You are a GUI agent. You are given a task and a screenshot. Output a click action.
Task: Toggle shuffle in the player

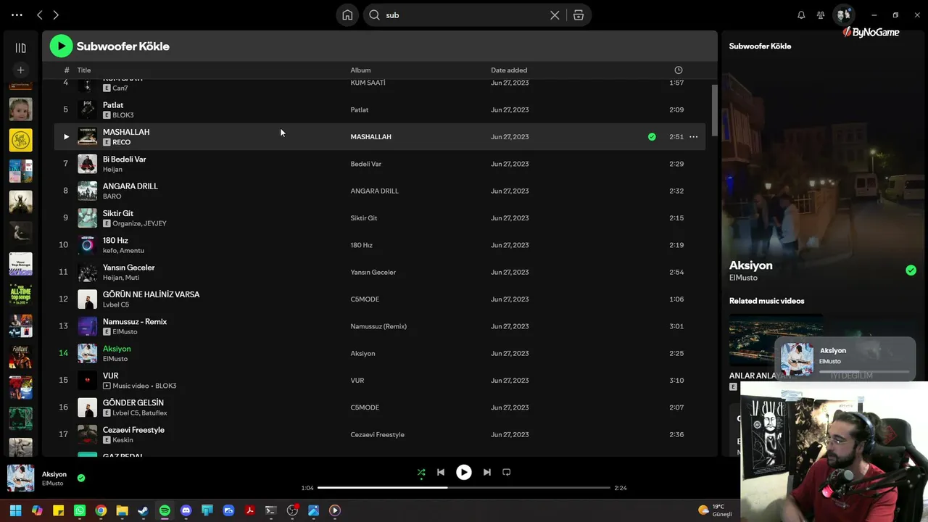coord(421,473)
